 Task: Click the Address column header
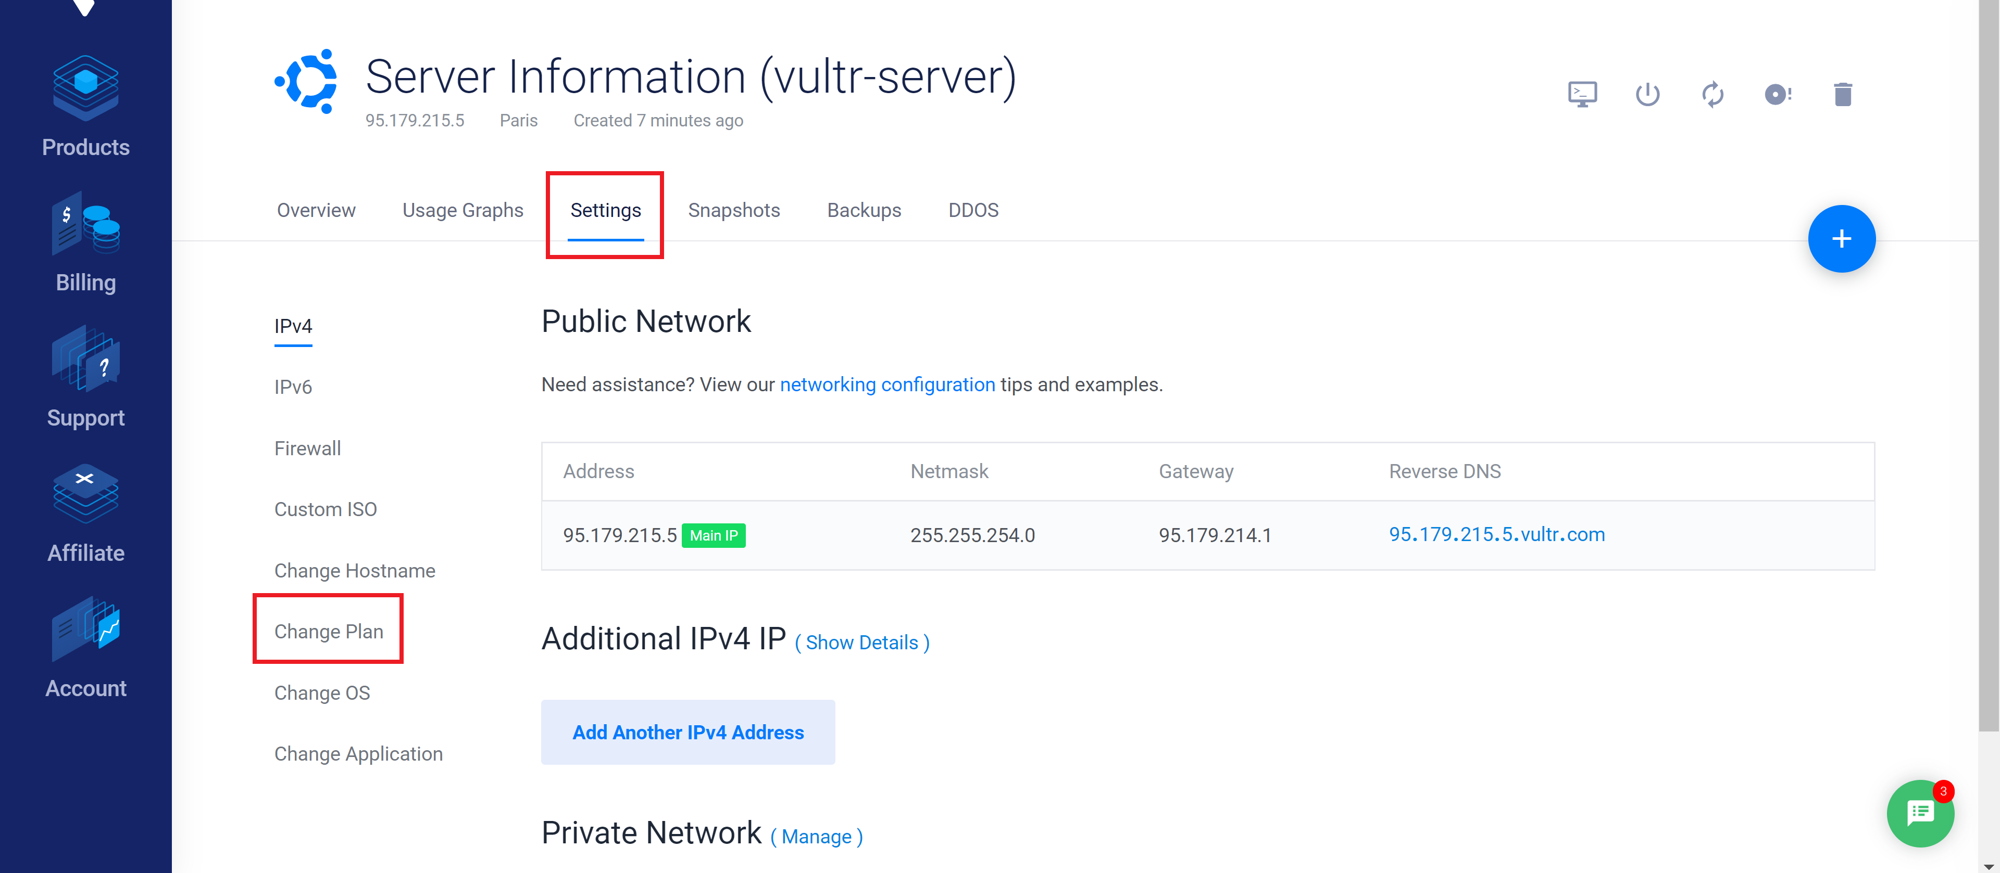[x=598, y=471]
